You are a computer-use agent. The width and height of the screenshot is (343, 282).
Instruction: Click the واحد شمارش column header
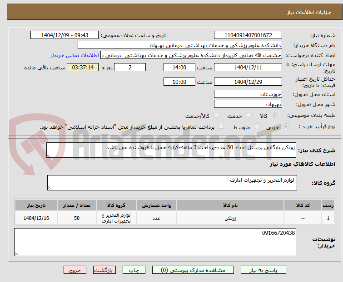(x=156, y=205)
